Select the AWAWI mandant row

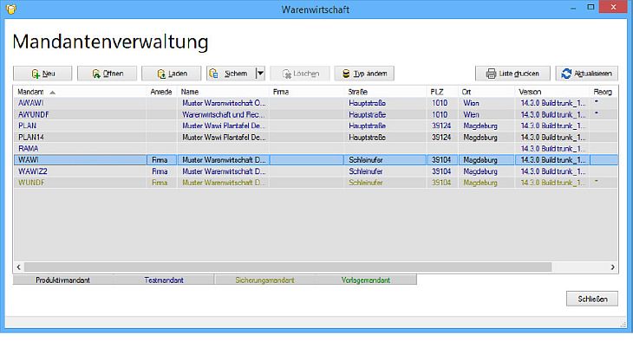coord(316,103)
